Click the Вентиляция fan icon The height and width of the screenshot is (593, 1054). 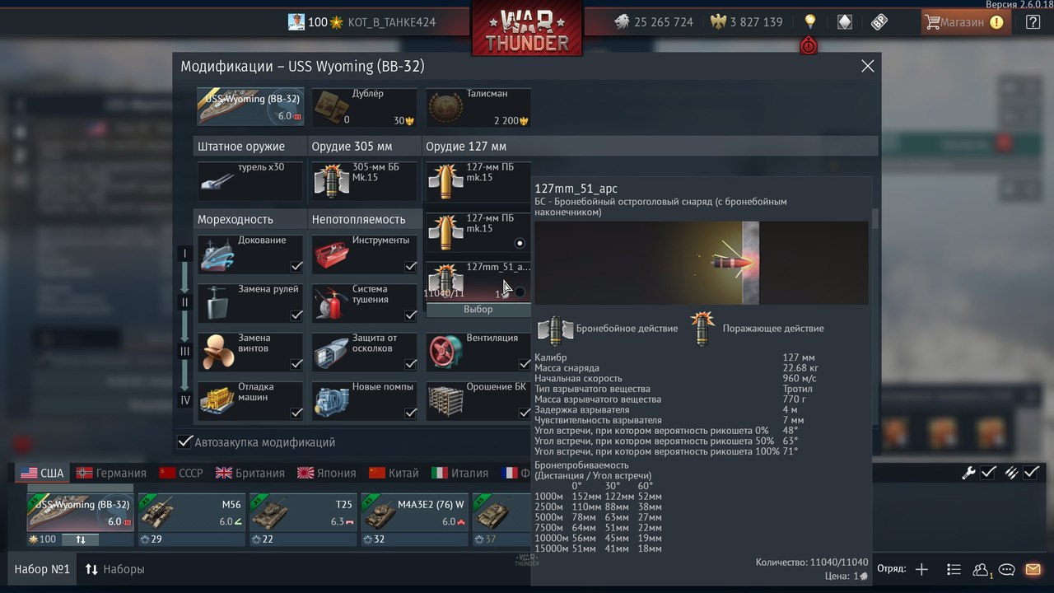click(445, 353)
